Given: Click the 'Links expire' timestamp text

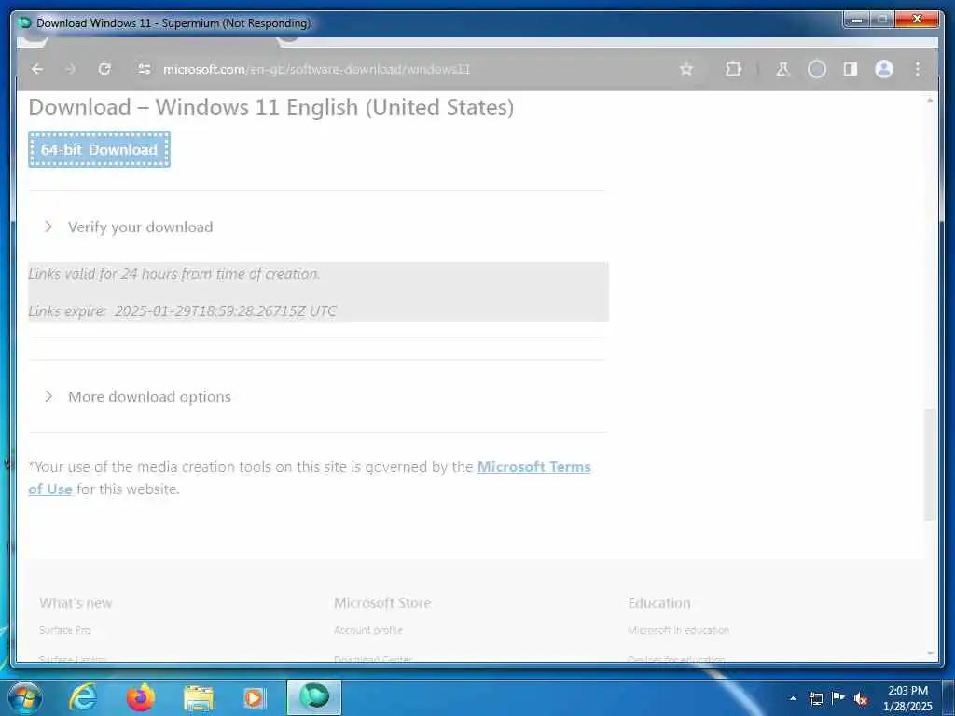Looking at the screenshot, I should (x=182, y=311).
